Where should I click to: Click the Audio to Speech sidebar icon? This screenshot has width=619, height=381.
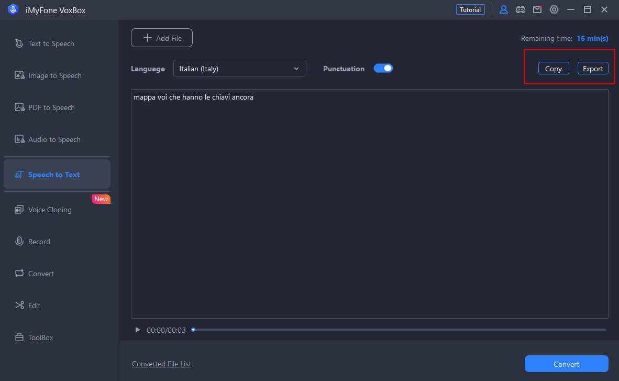coord(19,139)
